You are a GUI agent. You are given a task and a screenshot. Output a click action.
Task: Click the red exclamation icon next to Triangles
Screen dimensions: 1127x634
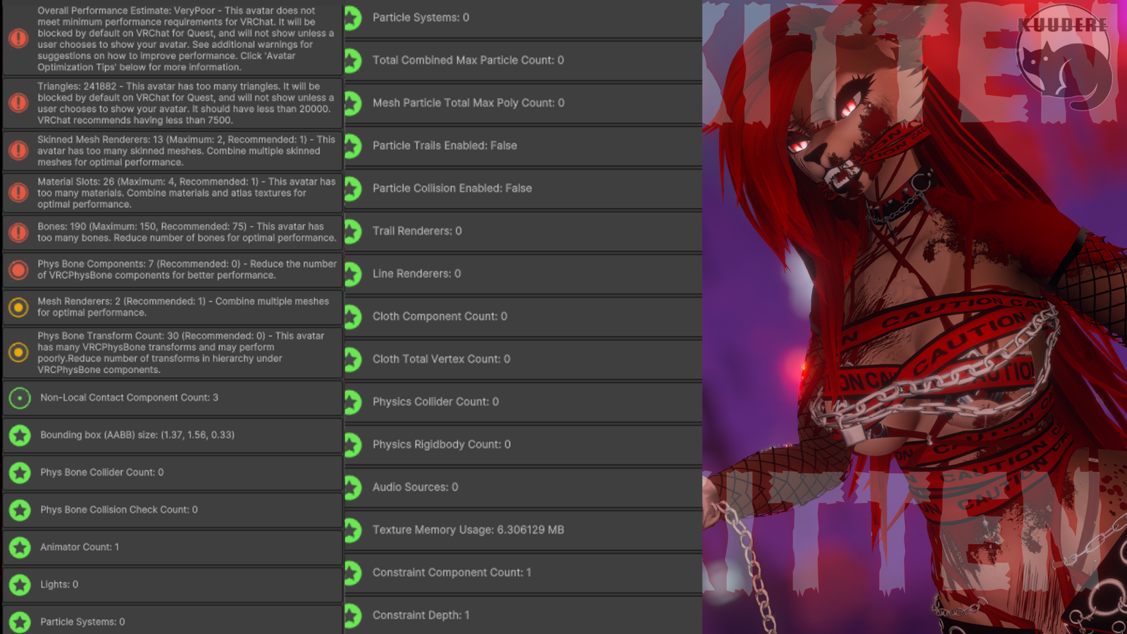[18, 103]
